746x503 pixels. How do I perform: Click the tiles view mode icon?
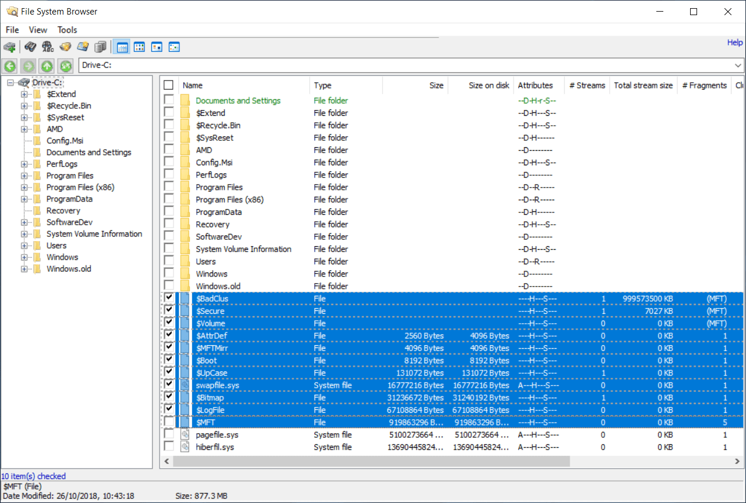157,47
